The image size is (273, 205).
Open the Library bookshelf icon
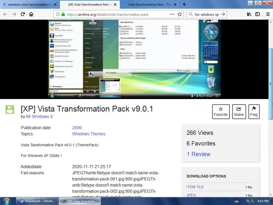(x=249, y=14)
